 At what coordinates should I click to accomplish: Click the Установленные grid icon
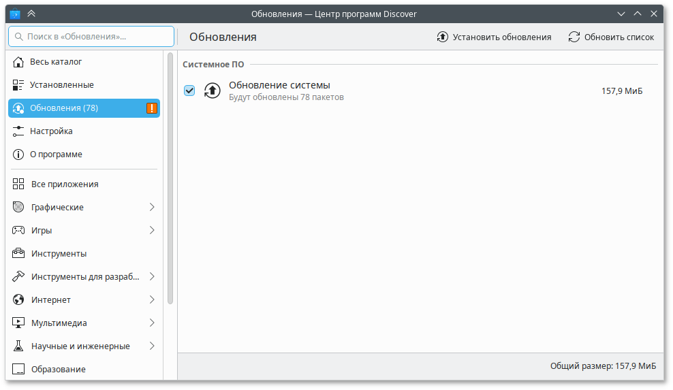click(18, 85)
